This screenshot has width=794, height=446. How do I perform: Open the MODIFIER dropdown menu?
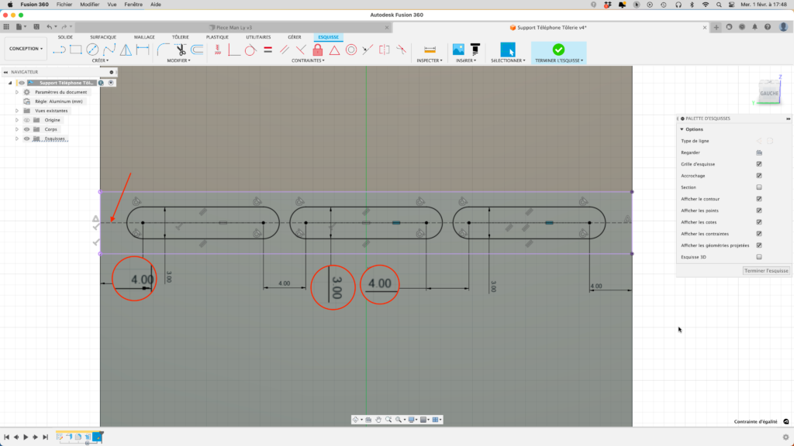tap(179, 60)
